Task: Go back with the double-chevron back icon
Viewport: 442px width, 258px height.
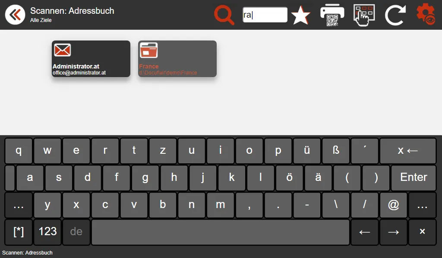Action: (15, 15)
